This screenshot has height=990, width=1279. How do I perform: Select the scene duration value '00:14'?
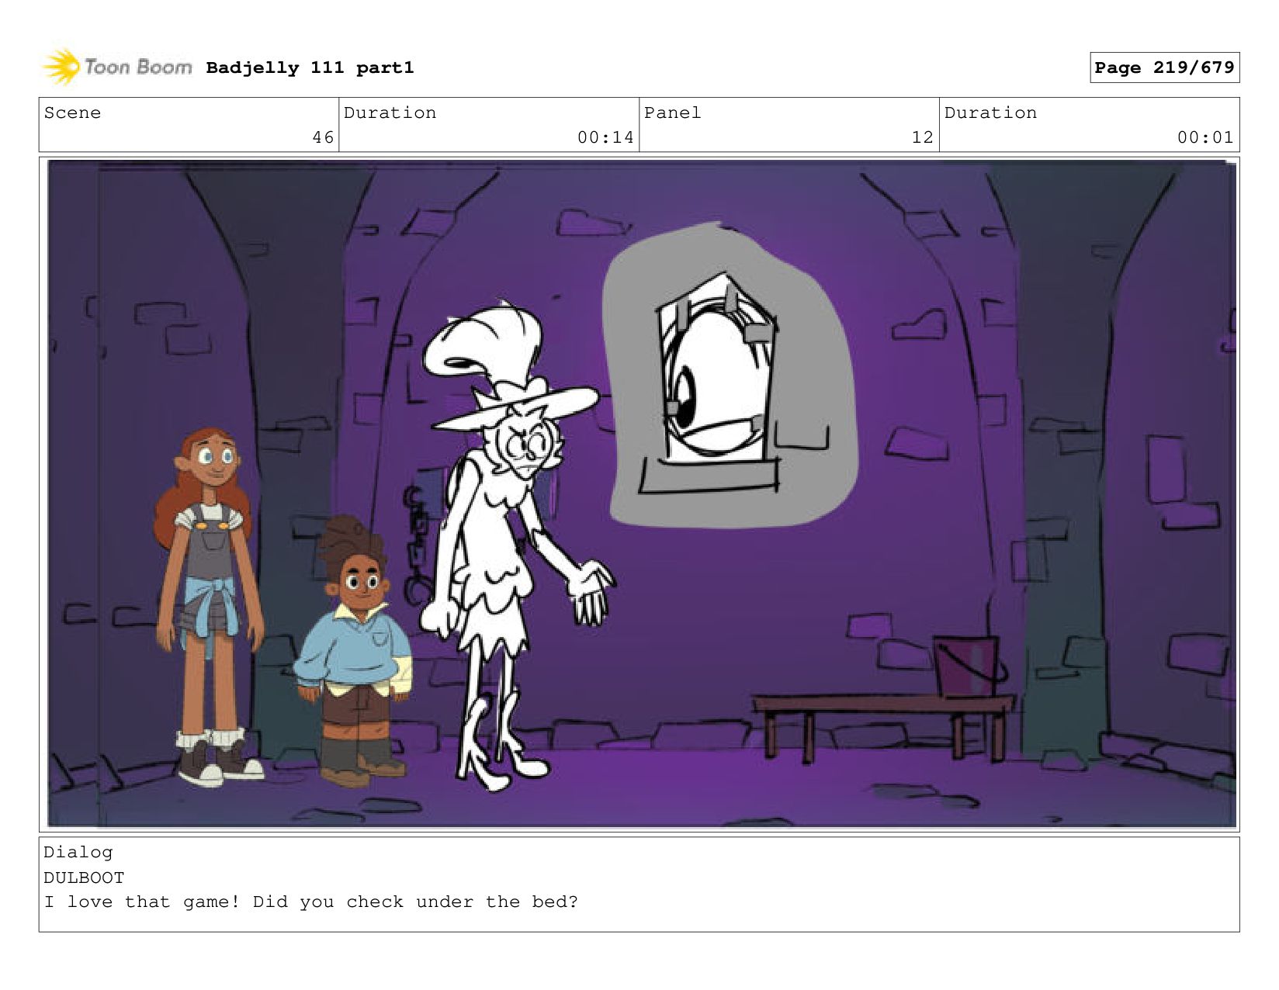605,137
